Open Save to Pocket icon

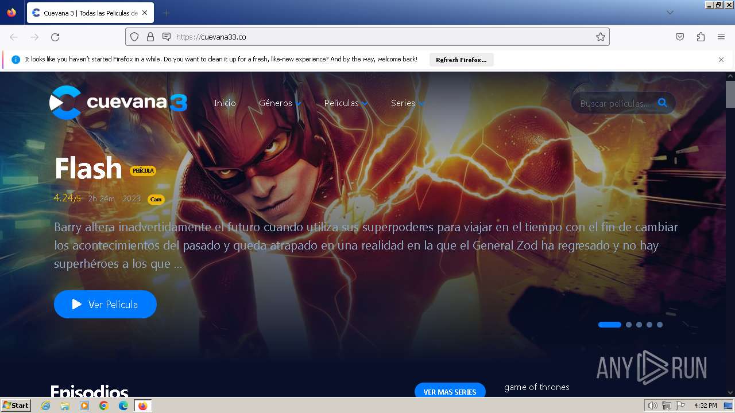pos(680,37)
